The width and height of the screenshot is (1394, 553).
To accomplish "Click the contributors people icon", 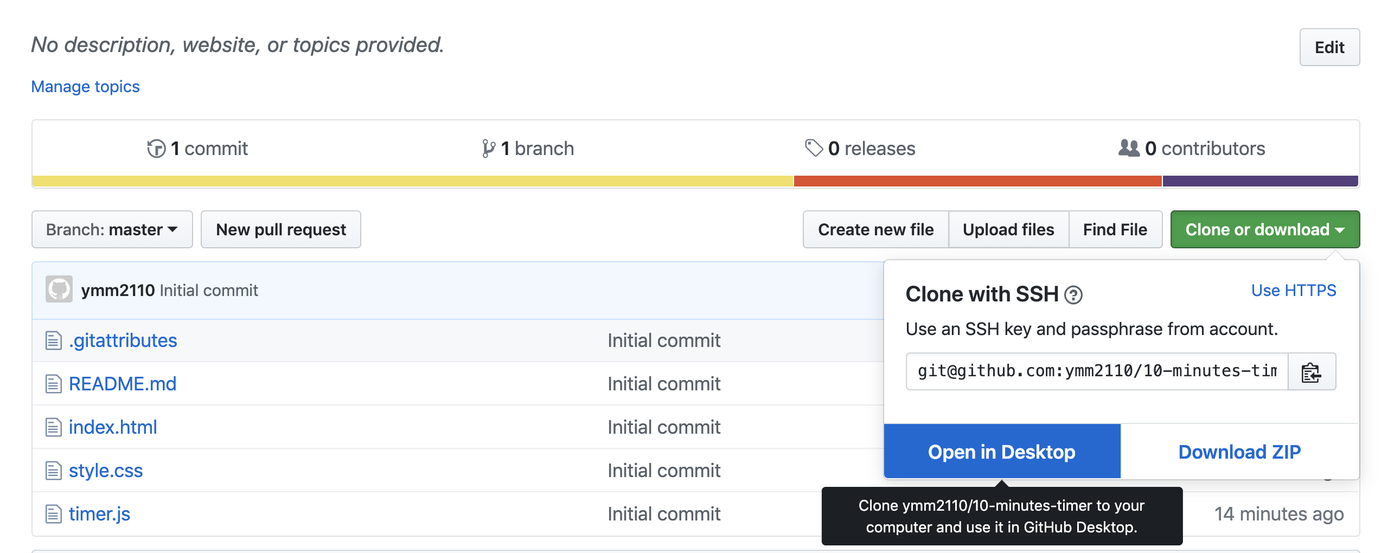I will click(1129, 147).
